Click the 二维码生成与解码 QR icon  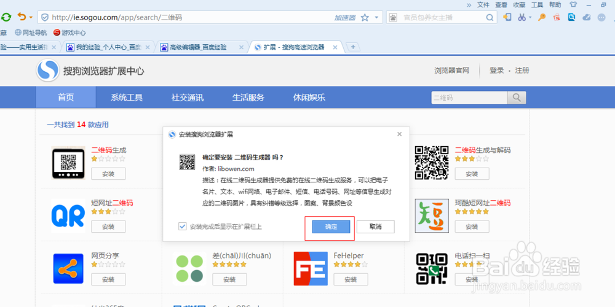click(x=432, y=163)
